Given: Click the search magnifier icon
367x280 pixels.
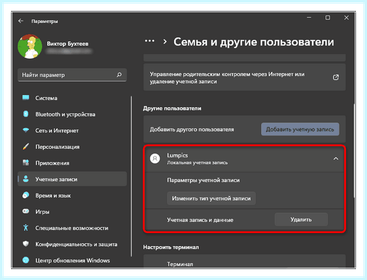Looking at the screenshot, I should (119, 74).
